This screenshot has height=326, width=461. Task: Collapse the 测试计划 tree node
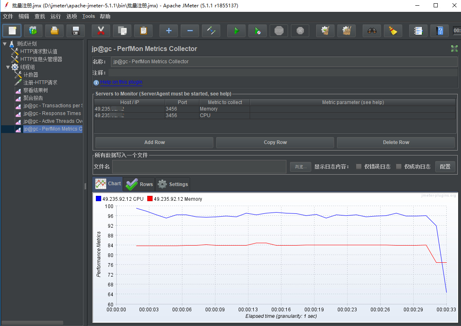[4, 43]
